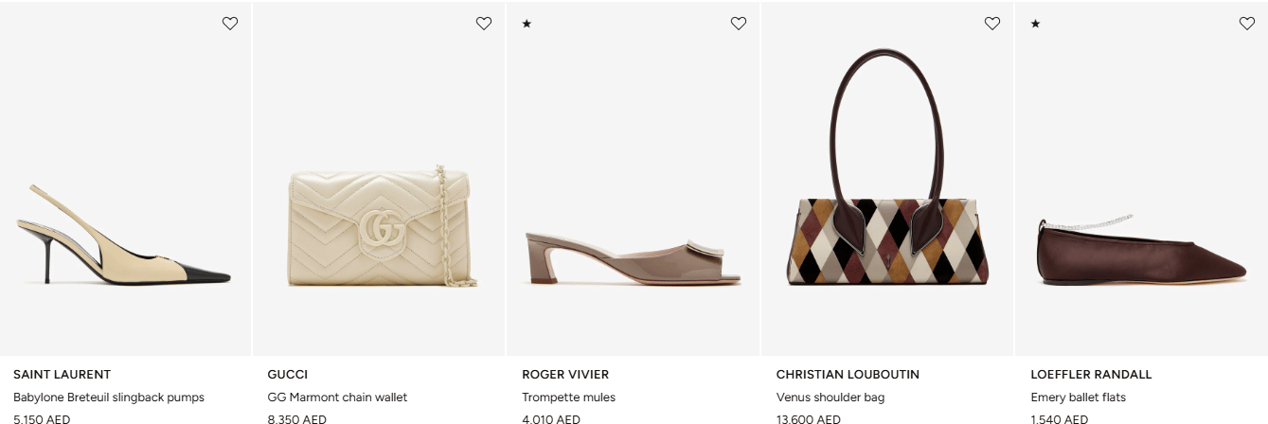
Task: Open the Venus shoulder bag title link
Action: click(830, 397)
